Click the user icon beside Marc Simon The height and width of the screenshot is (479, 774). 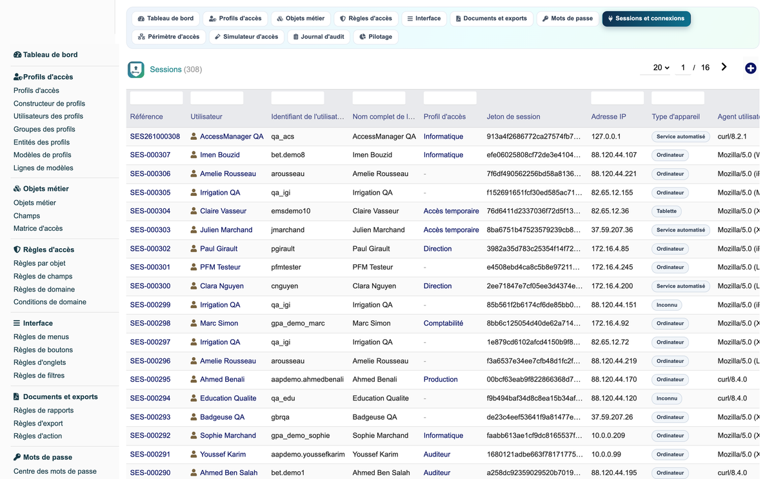[193, 323]
